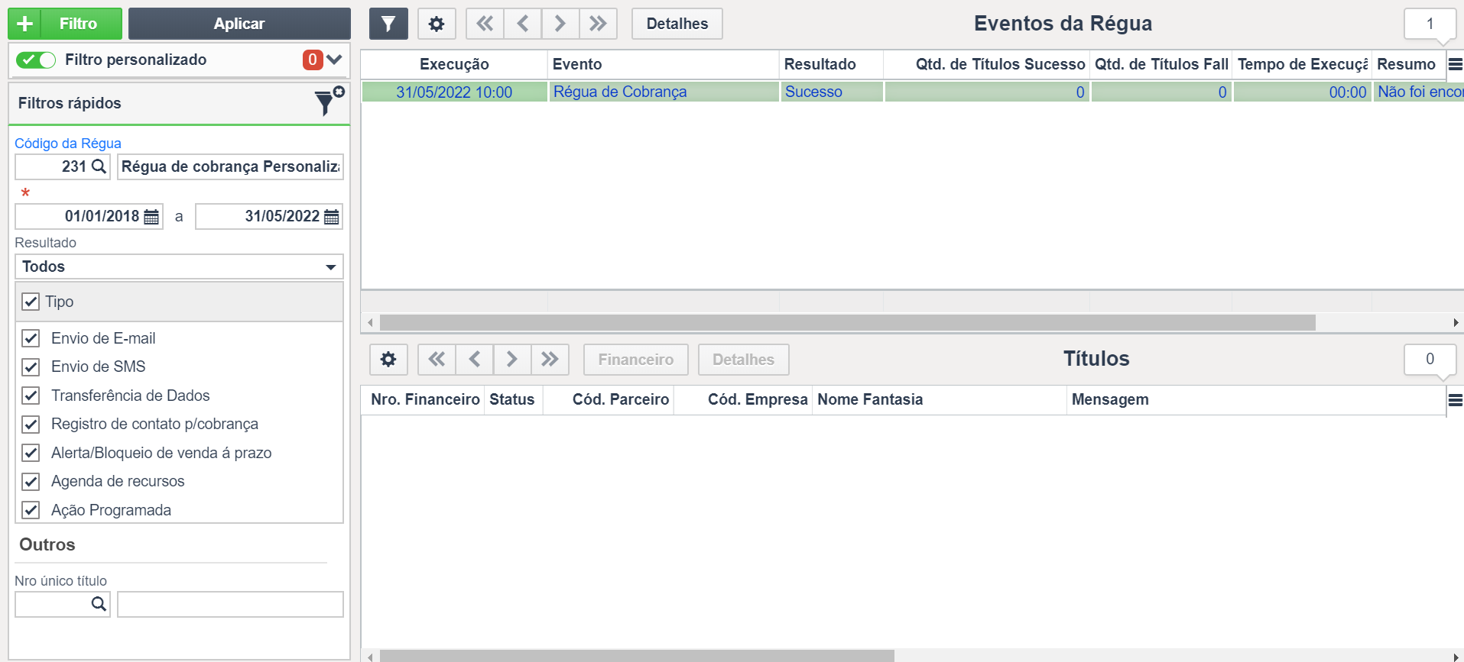Go to first page in Títulos grid
This screenshot has height=662, width=1464.
click(437, 359)
